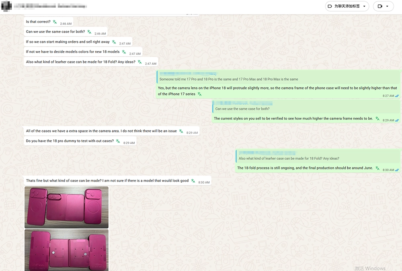Select 'Do you have the 18 pro dummy' text
This screenshot has height=271, width=402.
(70, 141)
